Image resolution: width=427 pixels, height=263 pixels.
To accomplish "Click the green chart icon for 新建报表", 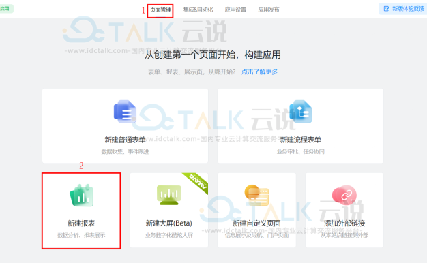I will [x=81, y=196].
